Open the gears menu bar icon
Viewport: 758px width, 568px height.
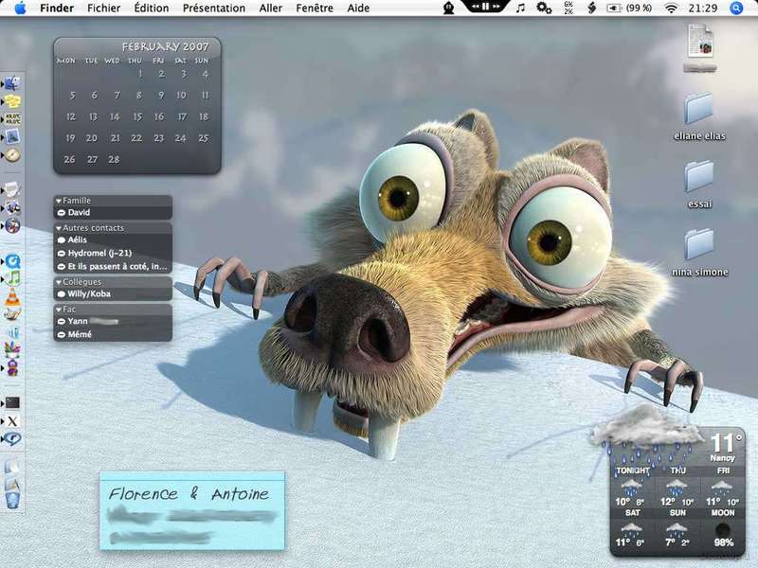[x=544, y=8]
